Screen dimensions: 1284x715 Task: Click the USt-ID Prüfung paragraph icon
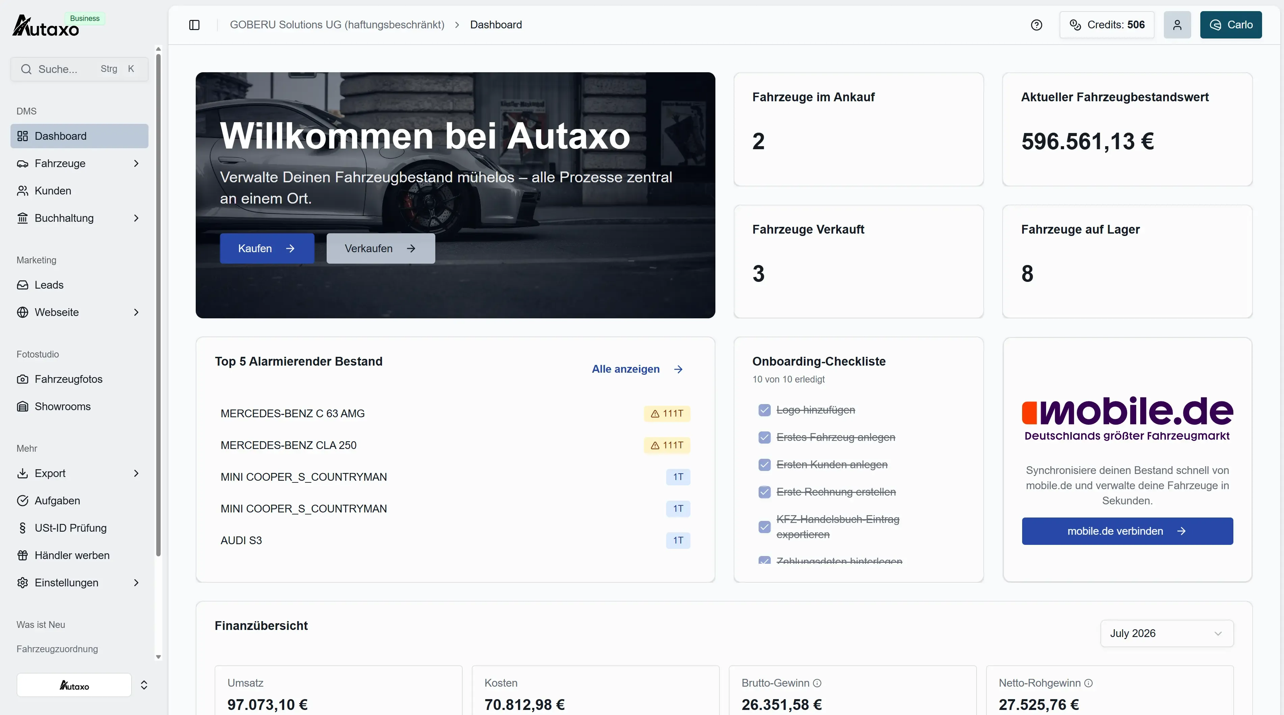(22, 529)
